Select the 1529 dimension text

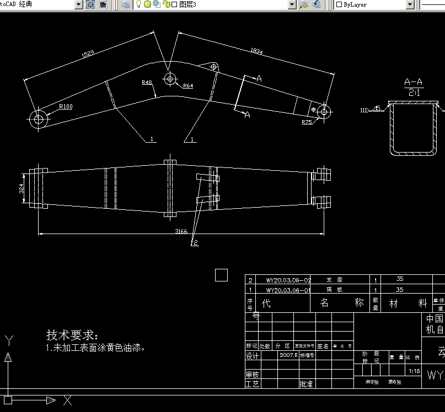click(x=88, y=53)
